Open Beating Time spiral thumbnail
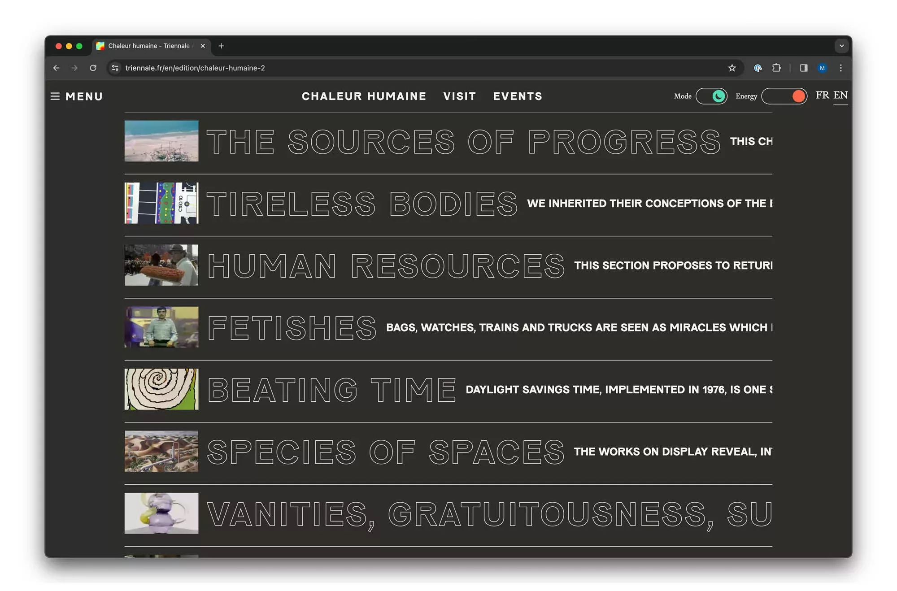The image size is (897, 591). pos(161,389)
